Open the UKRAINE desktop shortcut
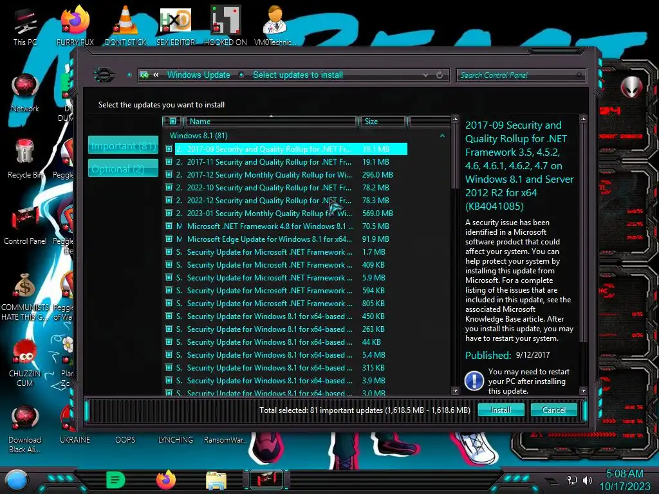Screen dimensions: 659x494 click(x=75, y=439)
